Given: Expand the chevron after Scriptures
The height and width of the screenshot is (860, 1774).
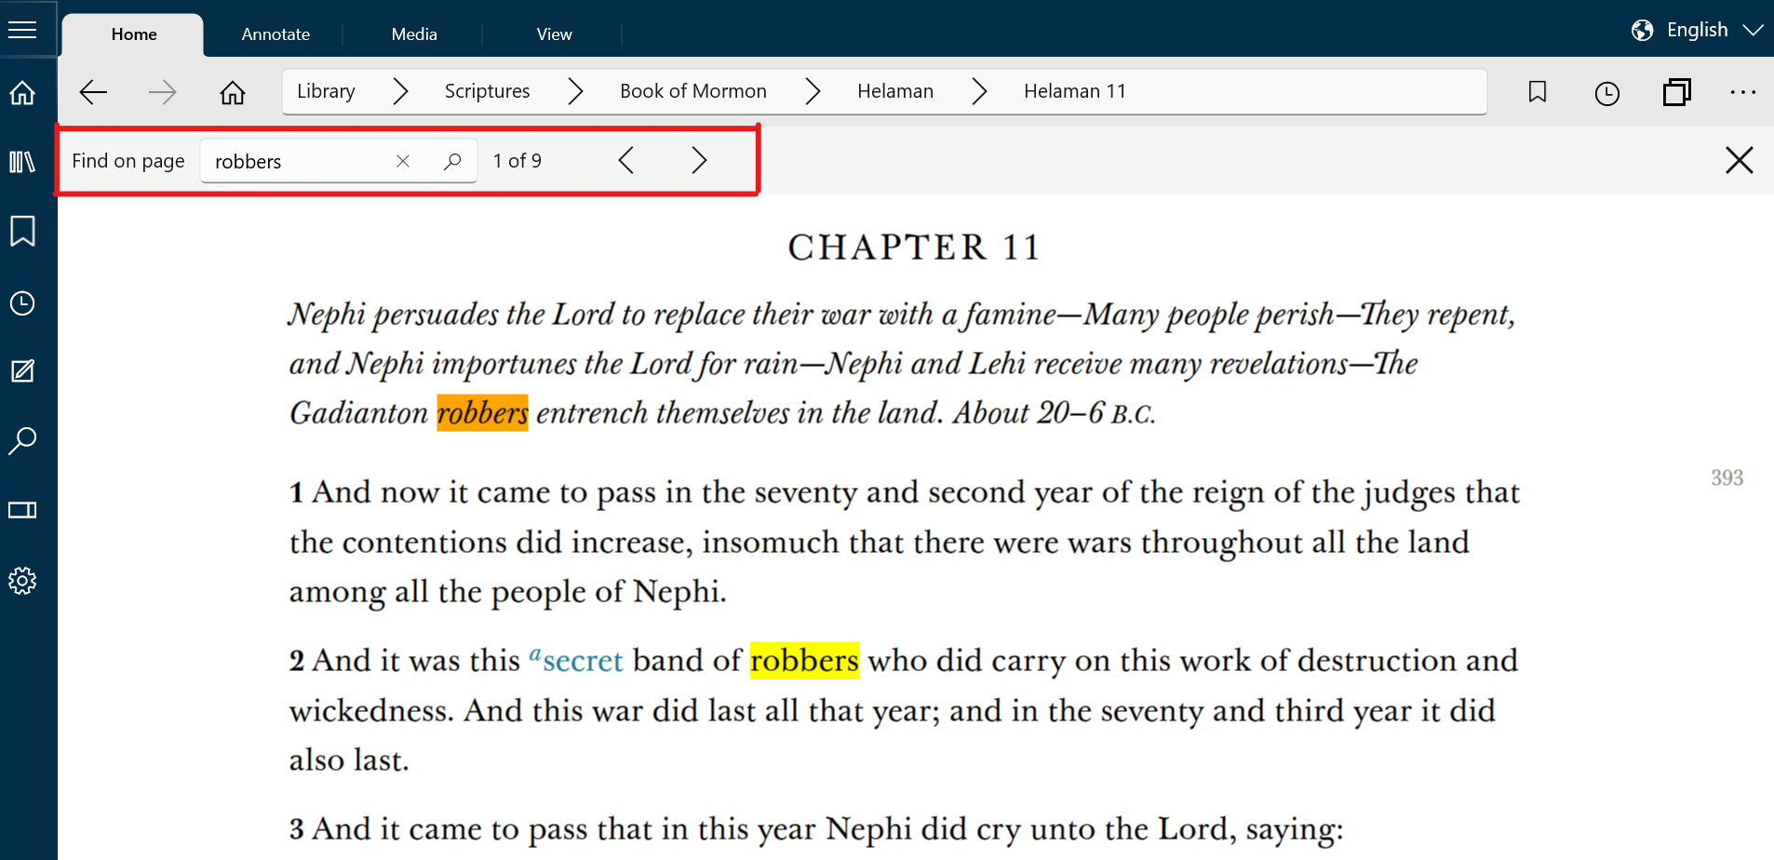Looking at the screenshot, I should coord(575,91).
